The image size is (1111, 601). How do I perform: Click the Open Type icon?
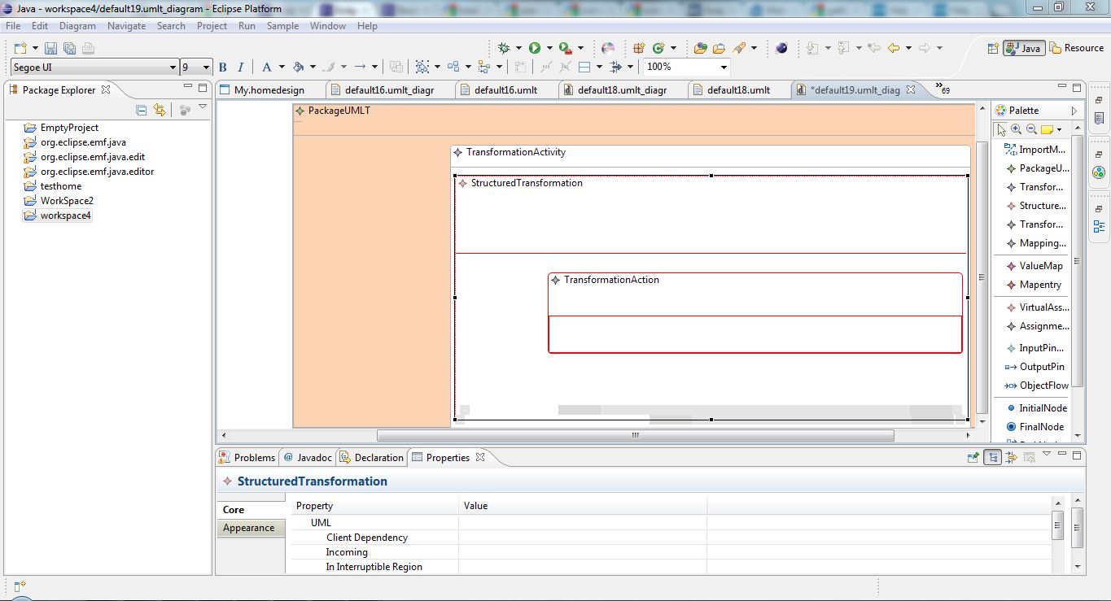[700, 48]
